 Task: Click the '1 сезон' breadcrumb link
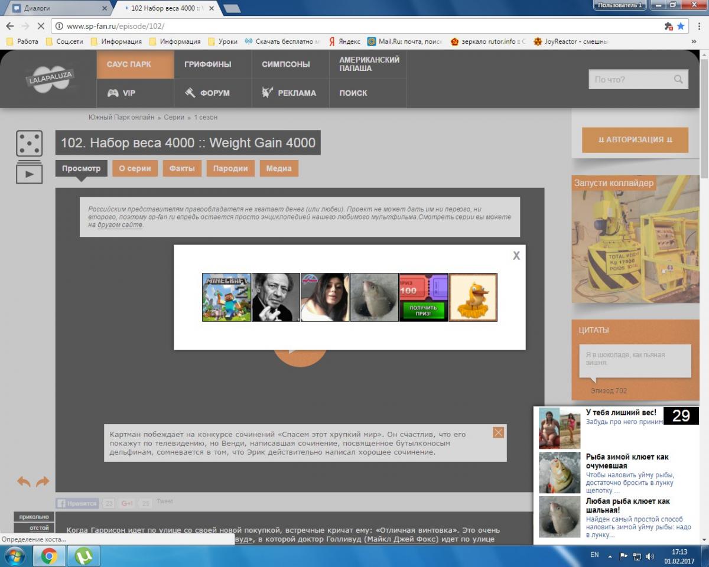pyautogui.click(x=206, y=117)
